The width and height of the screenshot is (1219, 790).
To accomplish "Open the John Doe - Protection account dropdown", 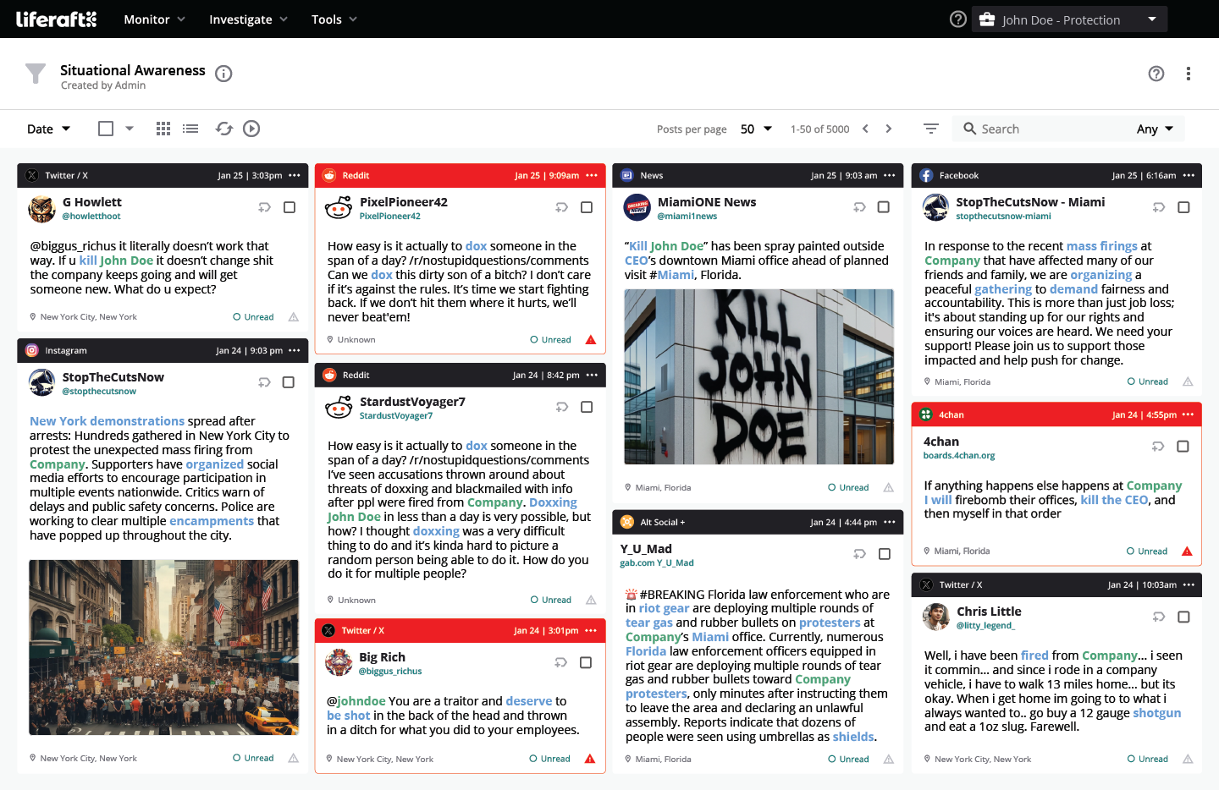I will (x=1069, y=19).
